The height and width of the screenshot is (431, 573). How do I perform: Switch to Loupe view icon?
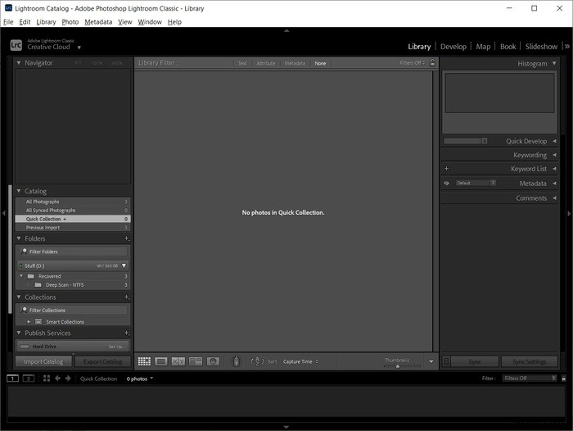[160, 361]
